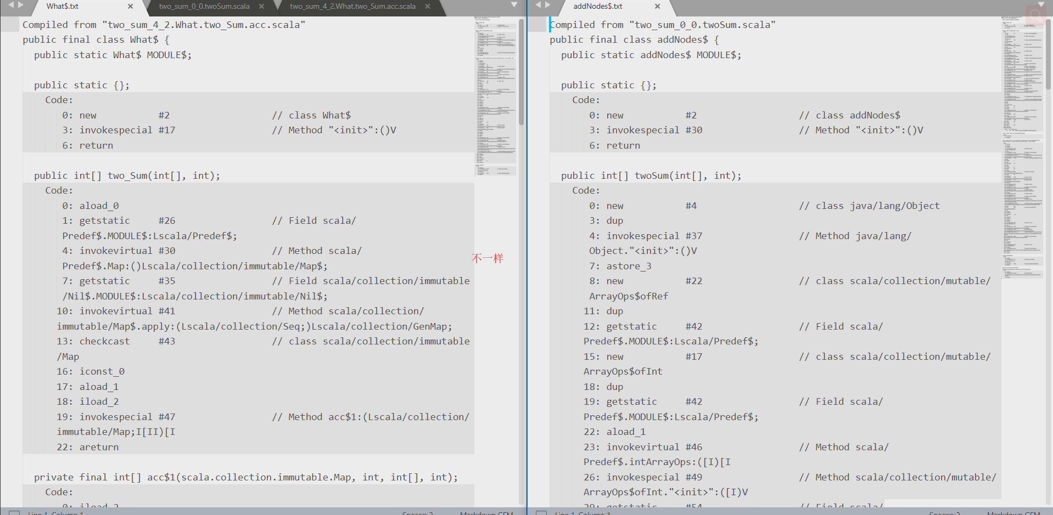Image resolution: width=1053 pixels, height=515 pixels.
Task: Click '7: astore_3' line in right pane
Action: 620,266
